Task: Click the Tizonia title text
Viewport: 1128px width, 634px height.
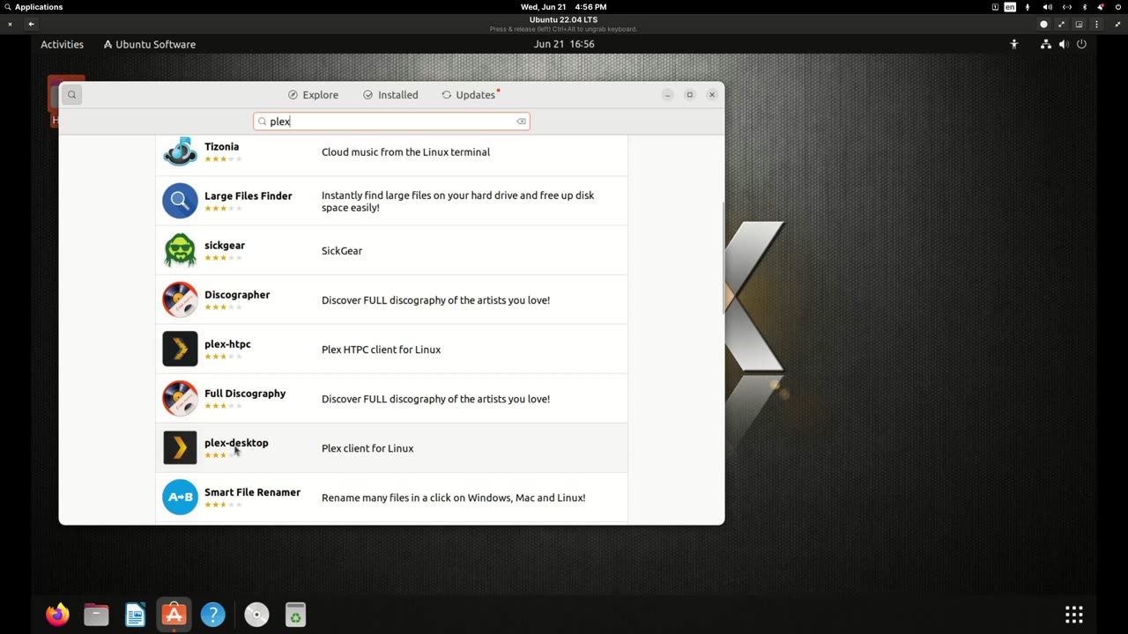Action: pyautogui.click(x=221, y=147)
